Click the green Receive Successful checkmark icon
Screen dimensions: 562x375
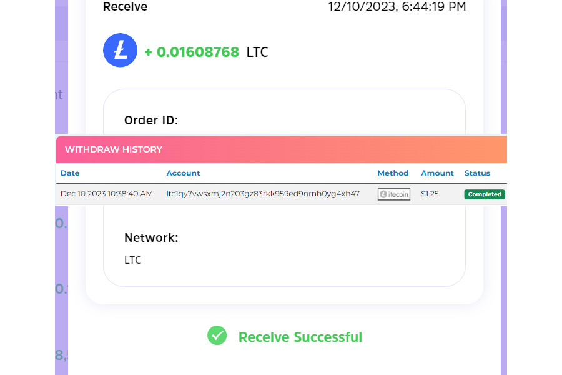[x=217, y=335]
